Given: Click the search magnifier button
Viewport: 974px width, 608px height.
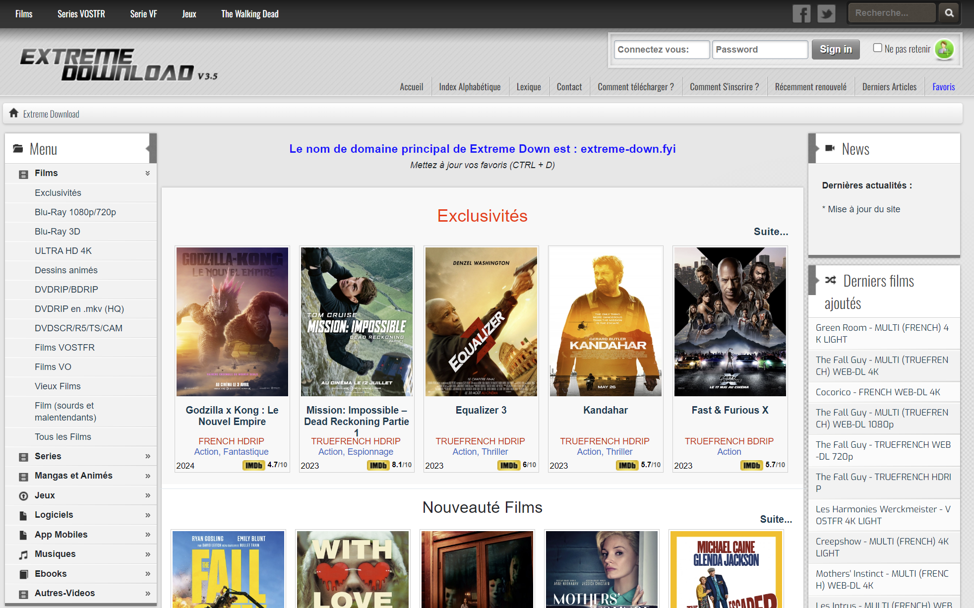Looking at the screenshot, I should (949, 13).
